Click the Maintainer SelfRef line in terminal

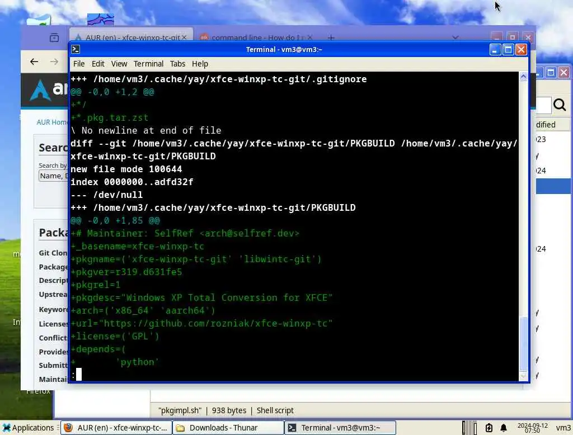pyautogui.click(x=185, y=233)
